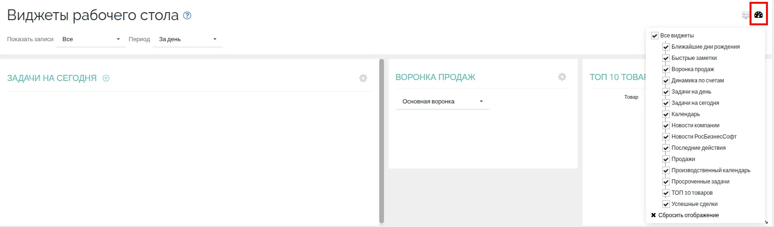The height and width of the screenshot is (227, 774).
Task: Select Производственный календарь label in list
Action: 711,170
